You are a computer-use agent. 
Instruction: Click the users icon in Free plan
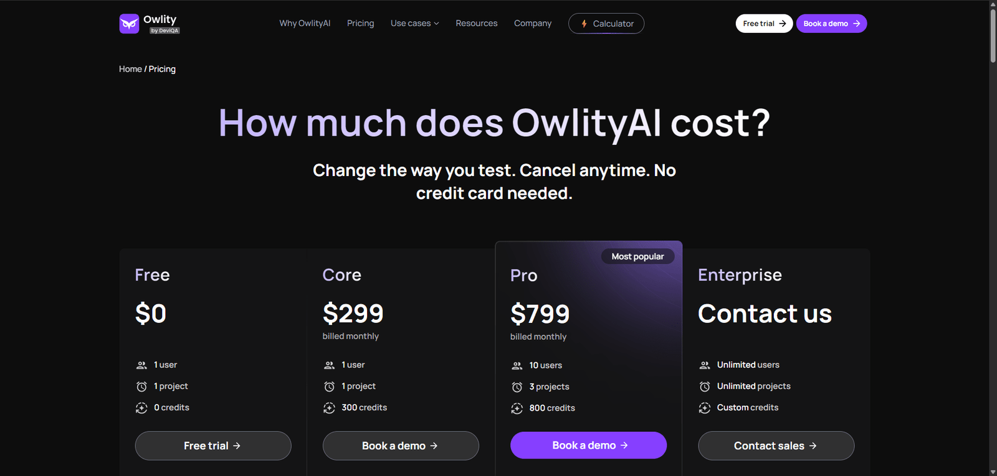pyautogui.click(x=141, y=365)
